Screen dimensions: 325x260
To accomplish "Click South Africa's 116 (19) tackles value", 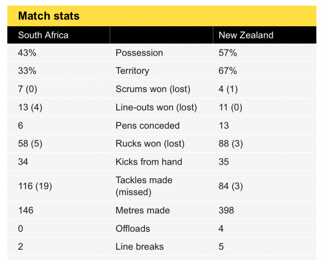I will pyautogui.click(x=35, y=186).
